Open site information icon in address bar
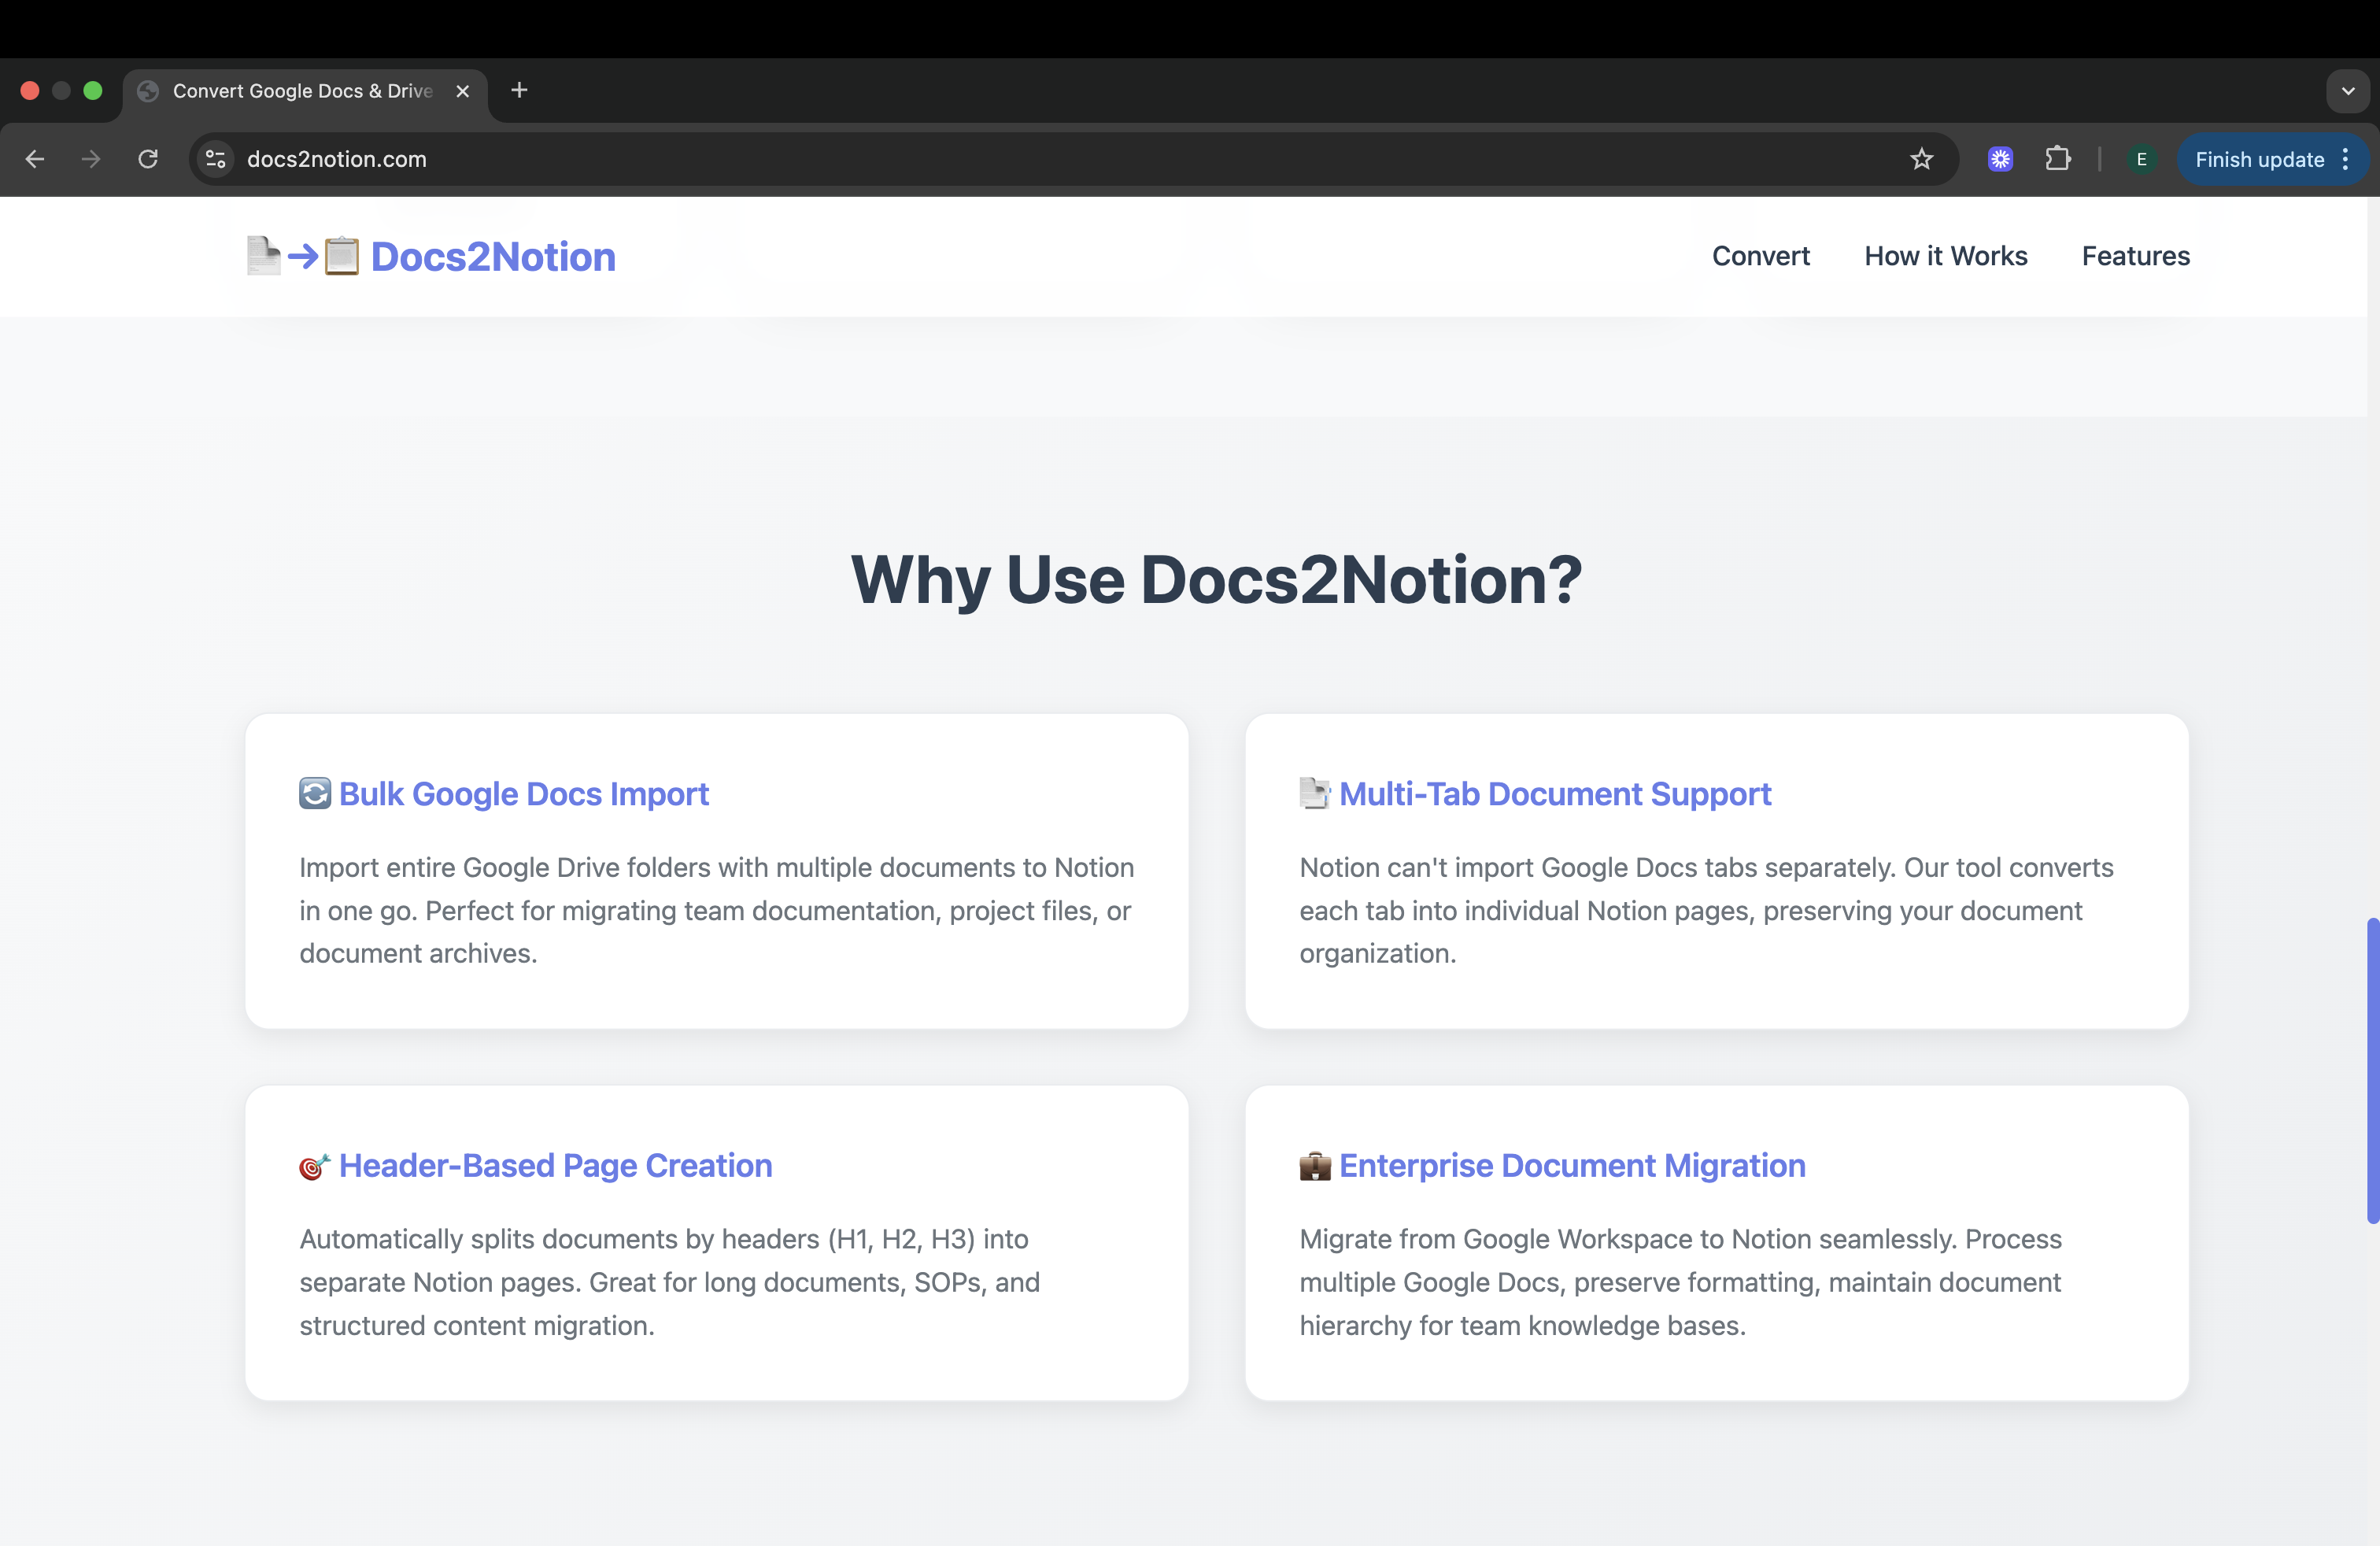 pos(215,159)
